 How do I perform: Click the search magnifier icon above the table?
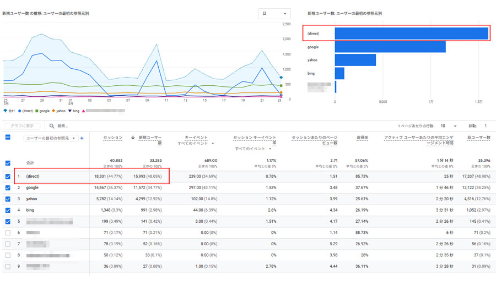51,126
